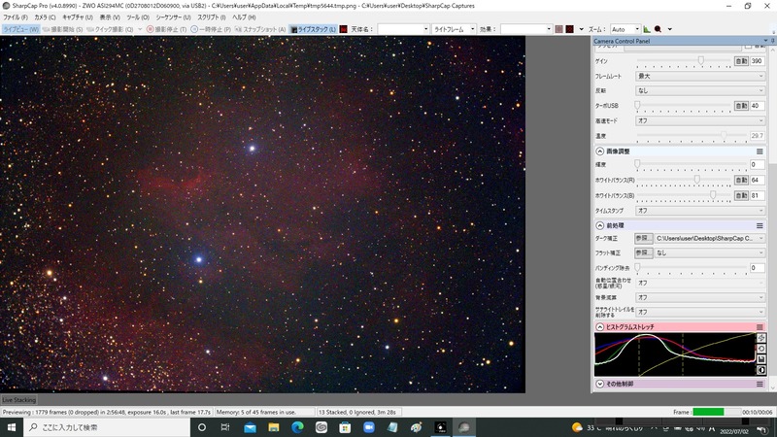This screenshot has height=437, width=777.
Task: Open the 画像調整 section hamburger menu
Action: coord(760,151)
